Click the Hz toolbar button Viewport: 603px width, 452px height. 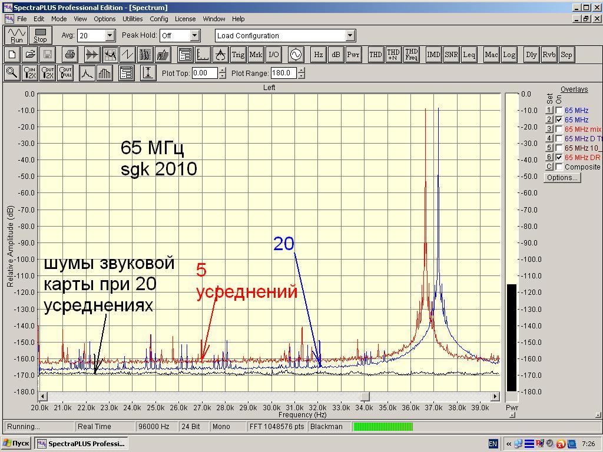pos(318,55)
